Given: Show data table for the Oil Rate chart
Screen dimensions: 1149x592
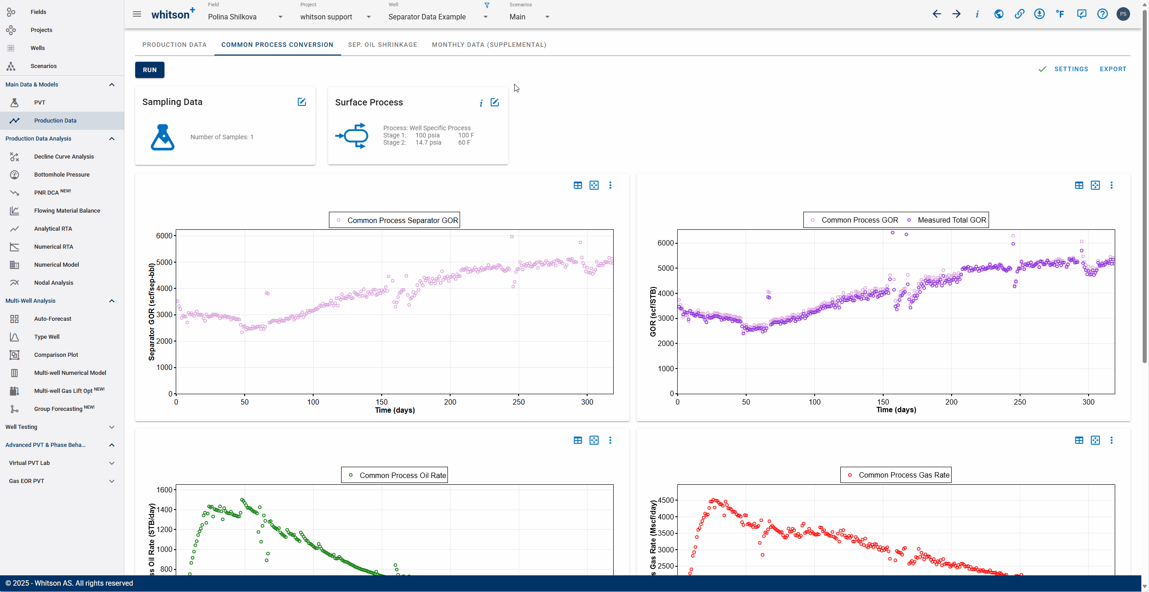Looking at the screenshot, I should click(x=578, y=440).
